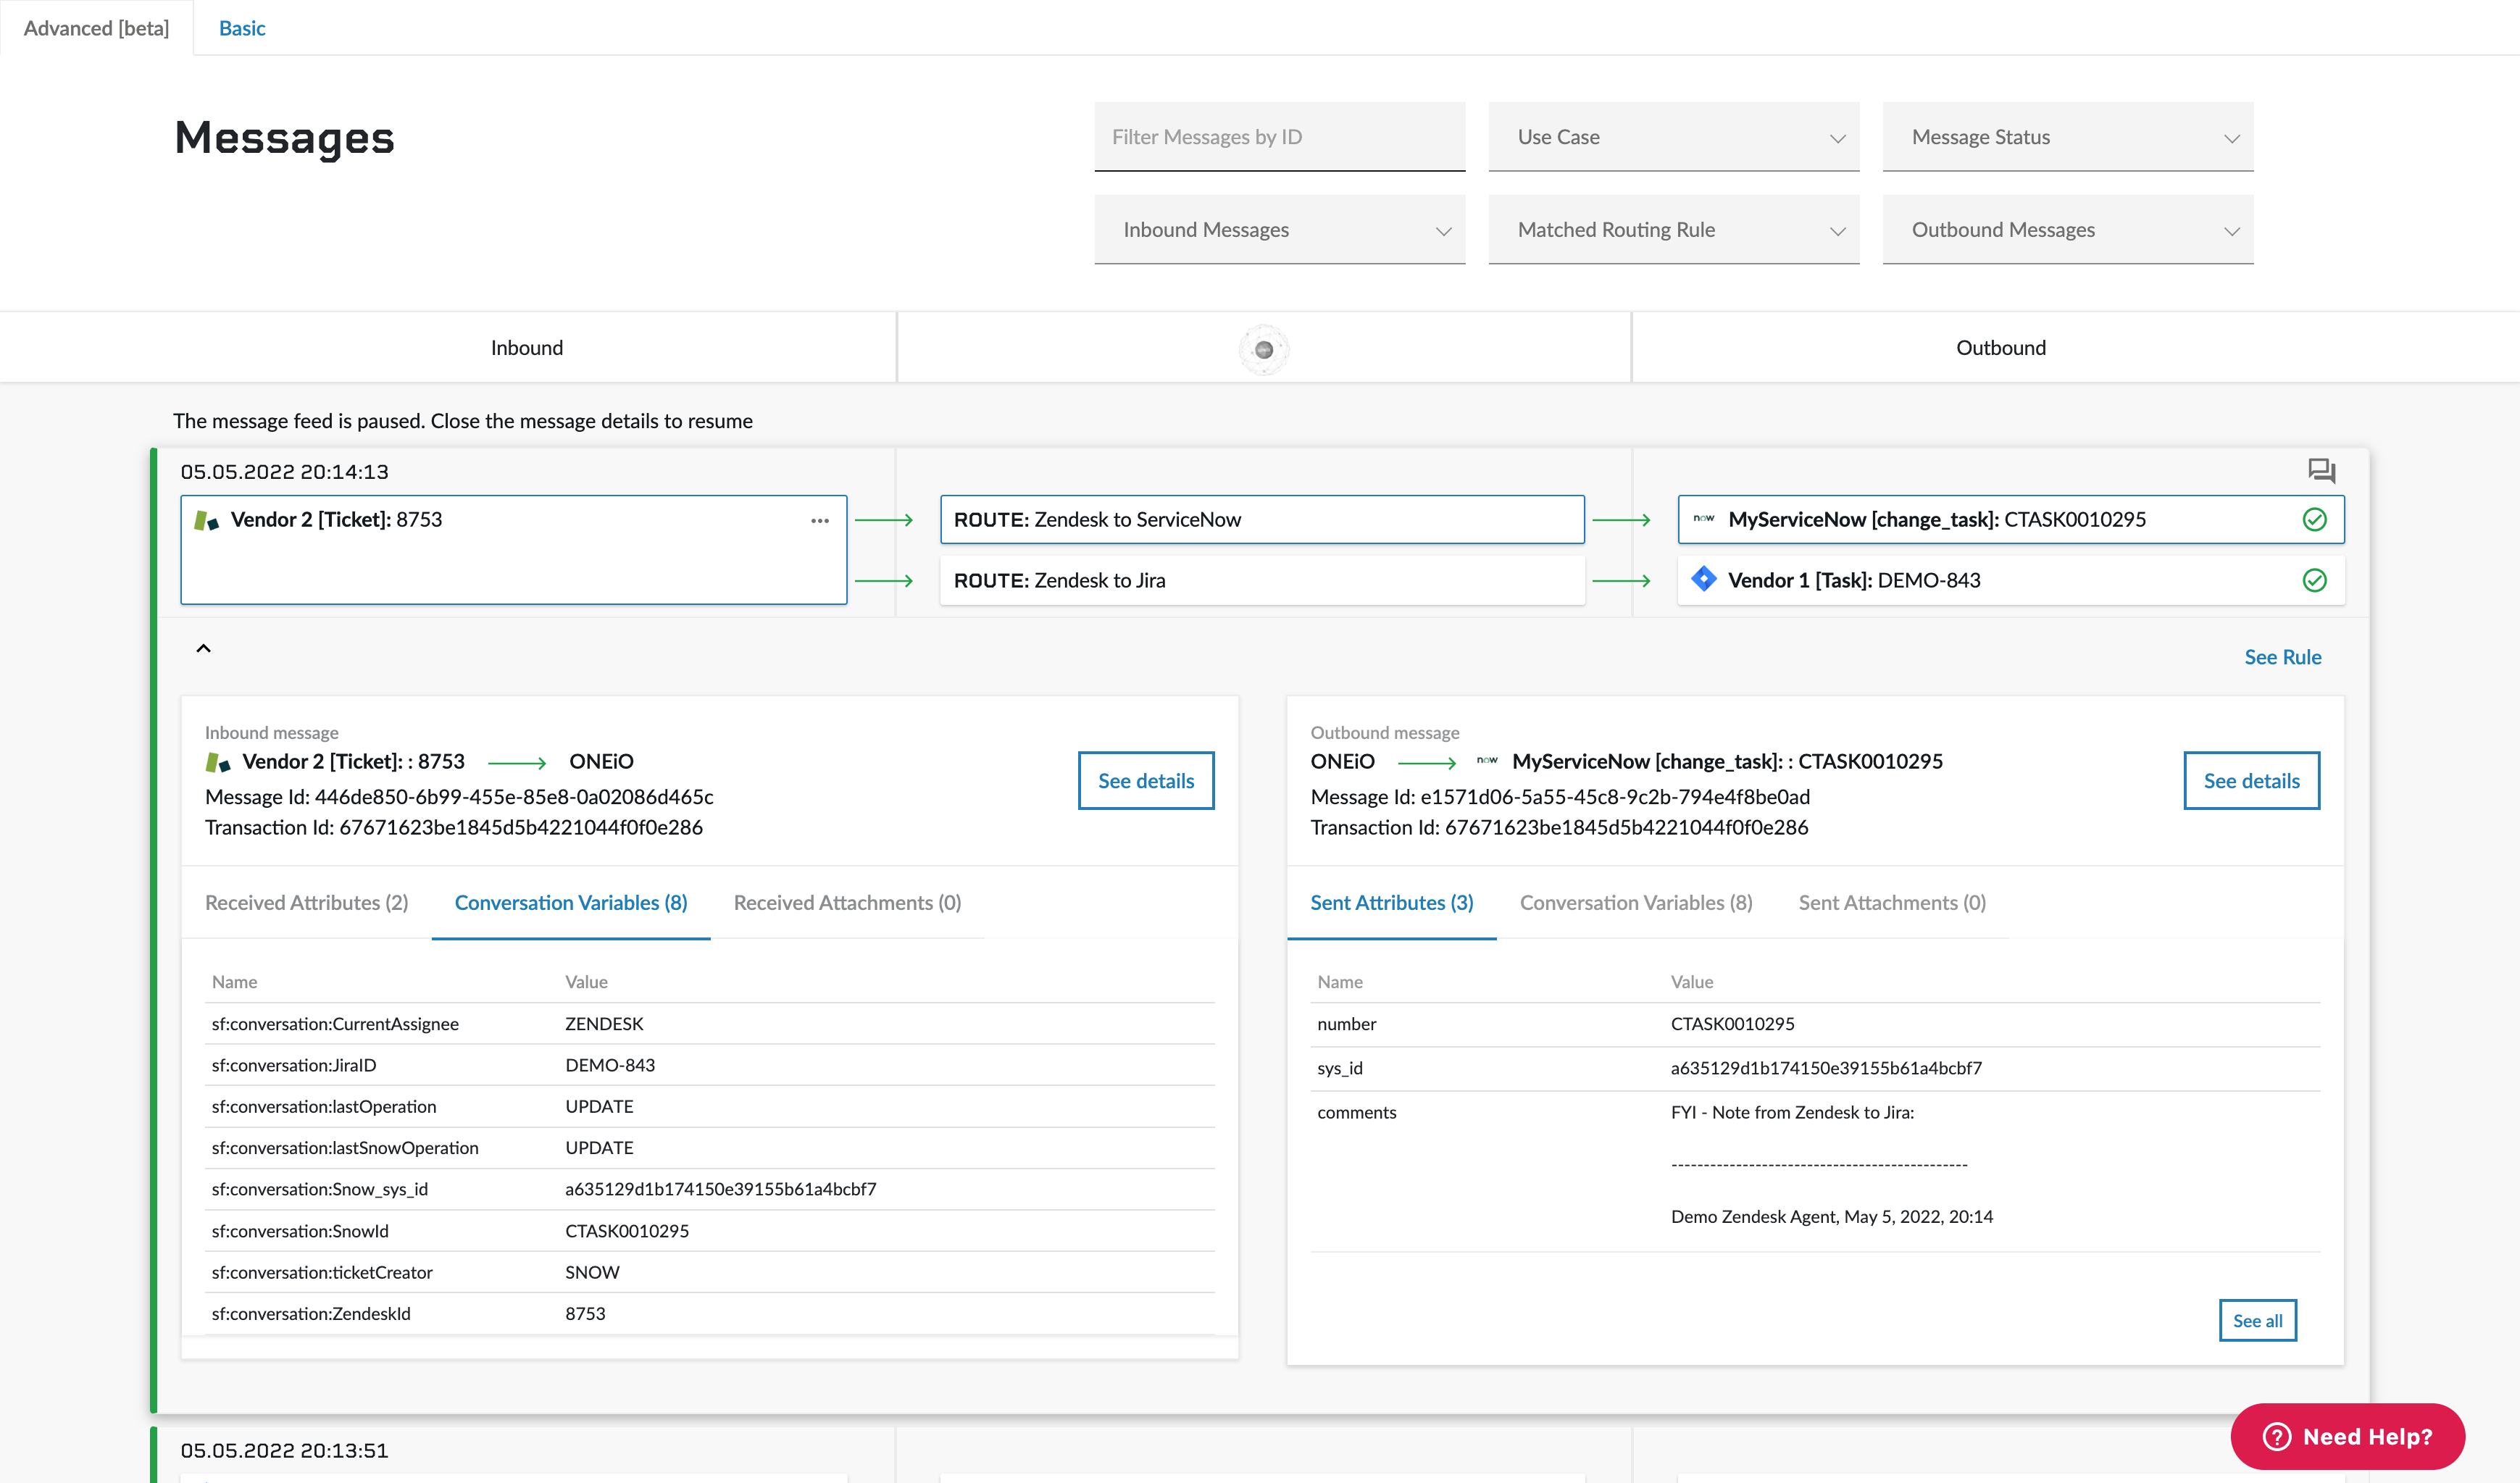This screenshot has height=1483, width=2520.
Task: Click the sys_id attribute name in Sent Attributes
Action: pyautogui.click(x=1340, y=1068)
